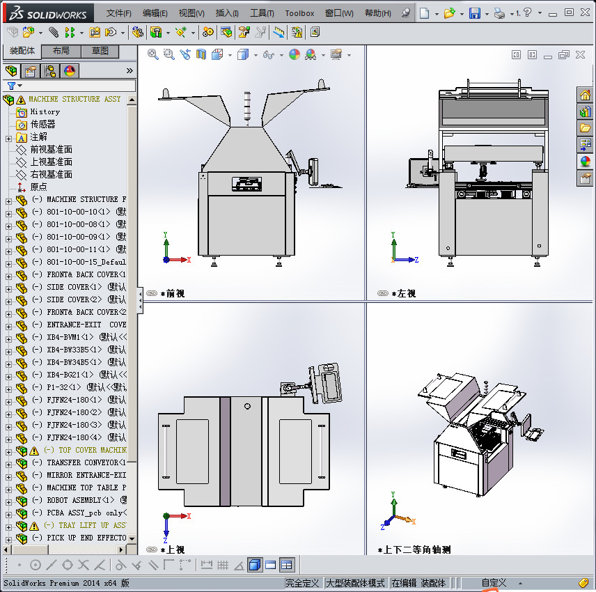Toggle the linked view icon in 前视 viewport
596x592 pixels.
pos(152,293)
